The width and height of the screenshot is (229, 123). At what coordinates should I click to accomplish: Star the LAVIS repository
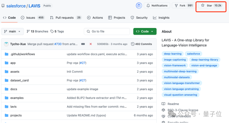pos(211,6)
